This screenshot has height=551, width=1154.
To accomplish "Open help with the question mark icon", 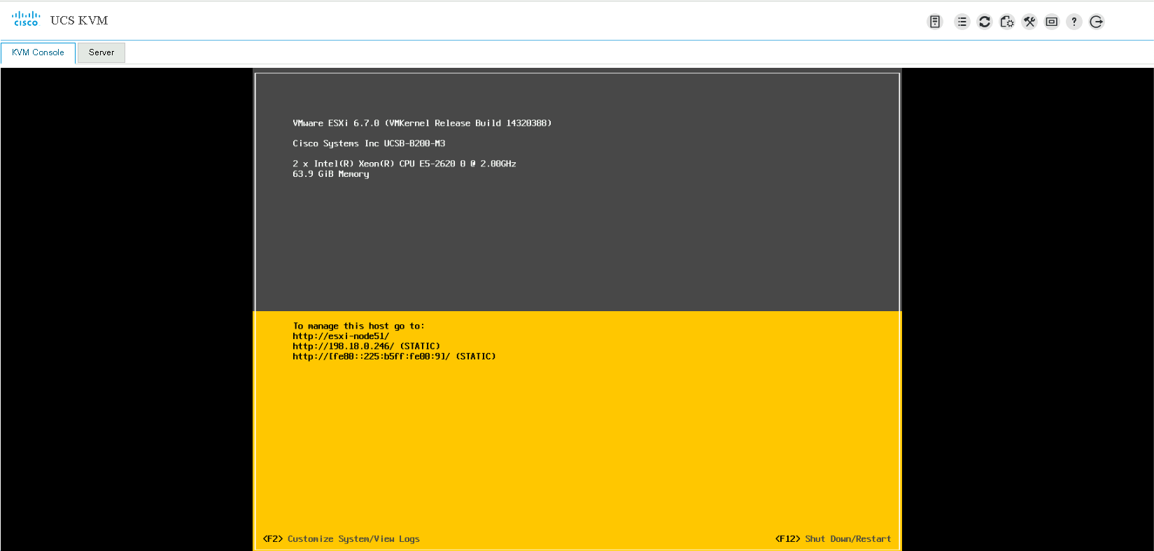I will [1074, 22].
